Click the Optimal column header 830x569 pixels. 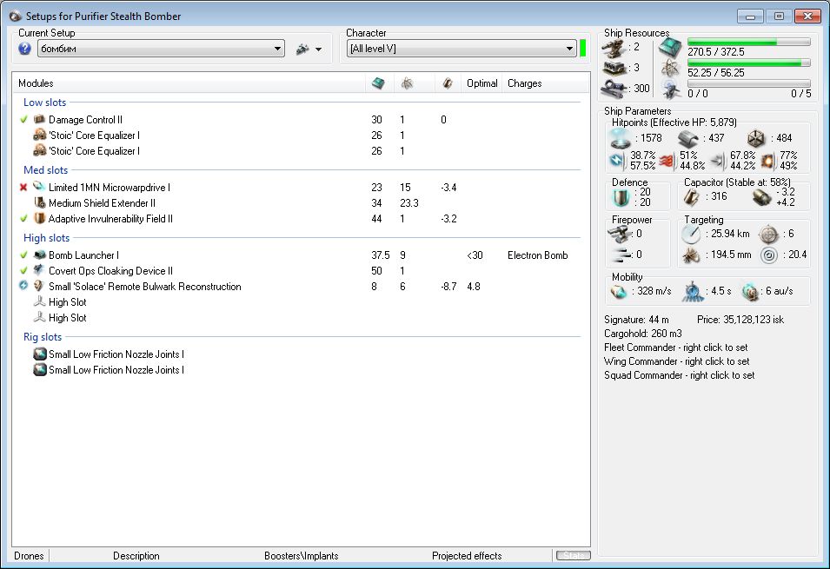tap(481, 83)
